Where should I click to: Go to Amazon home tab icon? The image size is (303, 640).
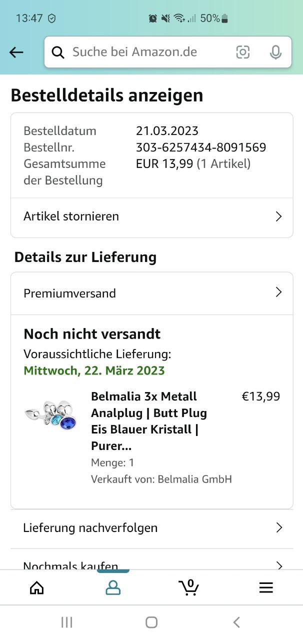coord(37,587)
